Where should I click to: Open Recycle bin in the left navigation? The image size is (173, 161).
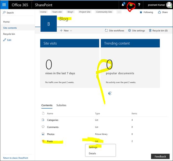click(9, 34)
